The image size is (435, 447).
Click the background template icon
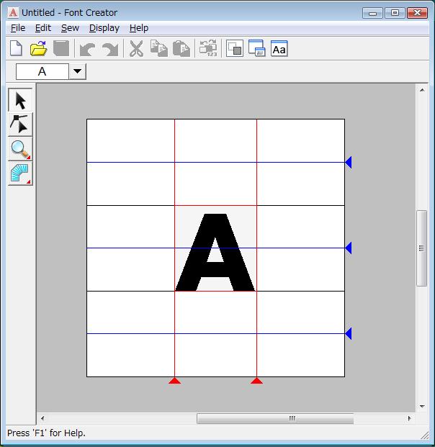[x=235, y=48]
